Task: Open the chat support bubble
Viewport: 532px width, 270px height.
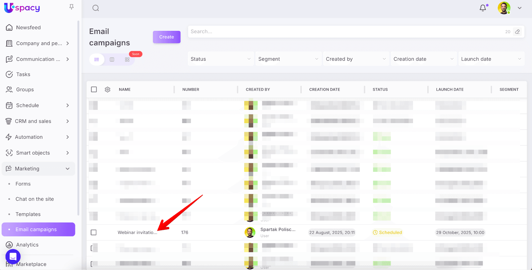Action: click(x=13, y=256)
